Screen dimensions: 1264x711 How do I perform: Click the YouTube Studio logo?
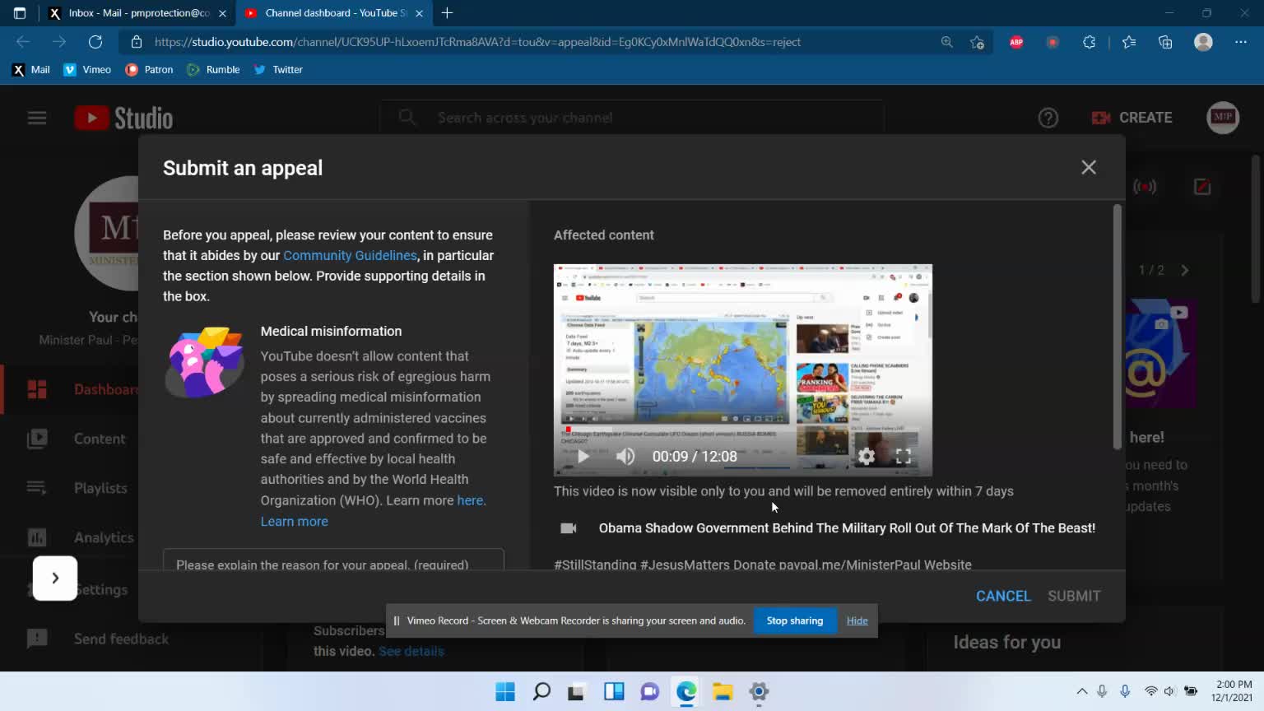[x=123, y=118]
